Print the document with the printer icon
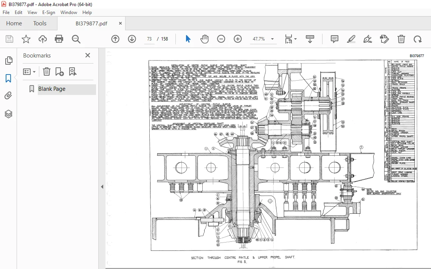This screenshot has width=431, height=269. coord(59,39)
